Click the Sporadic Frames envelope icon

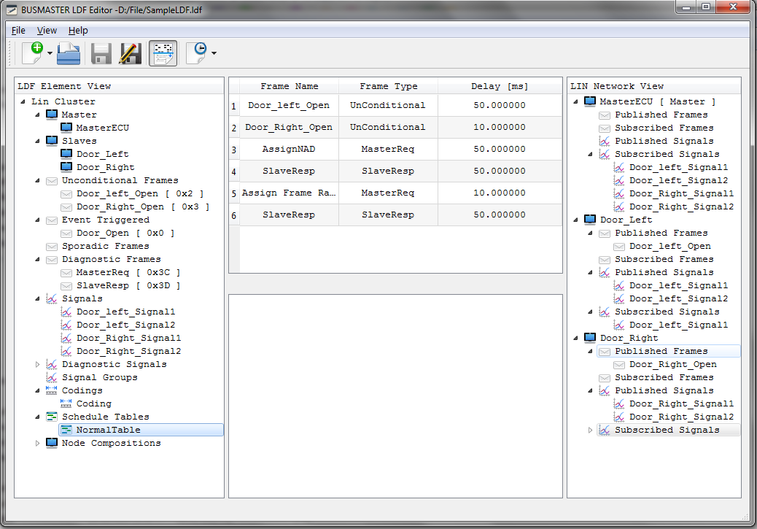pos(52,247)
